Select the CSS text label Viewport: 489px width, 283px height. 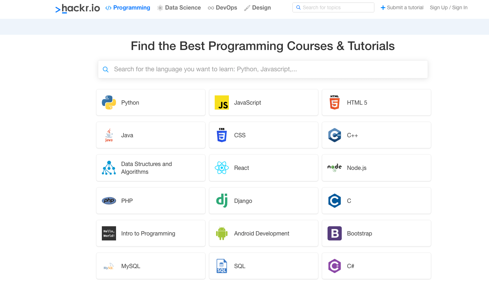tap(240, 135)
